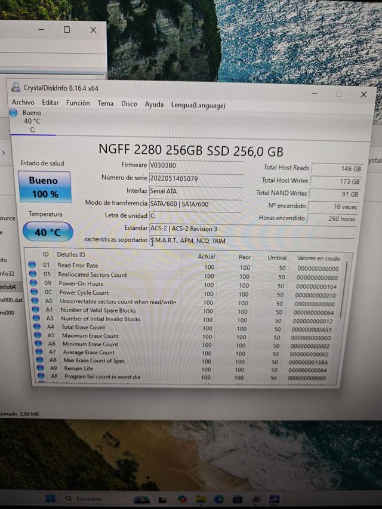Click the status orb for Total Erase Count
The image size is (382, 509).
tap(37, 326)
